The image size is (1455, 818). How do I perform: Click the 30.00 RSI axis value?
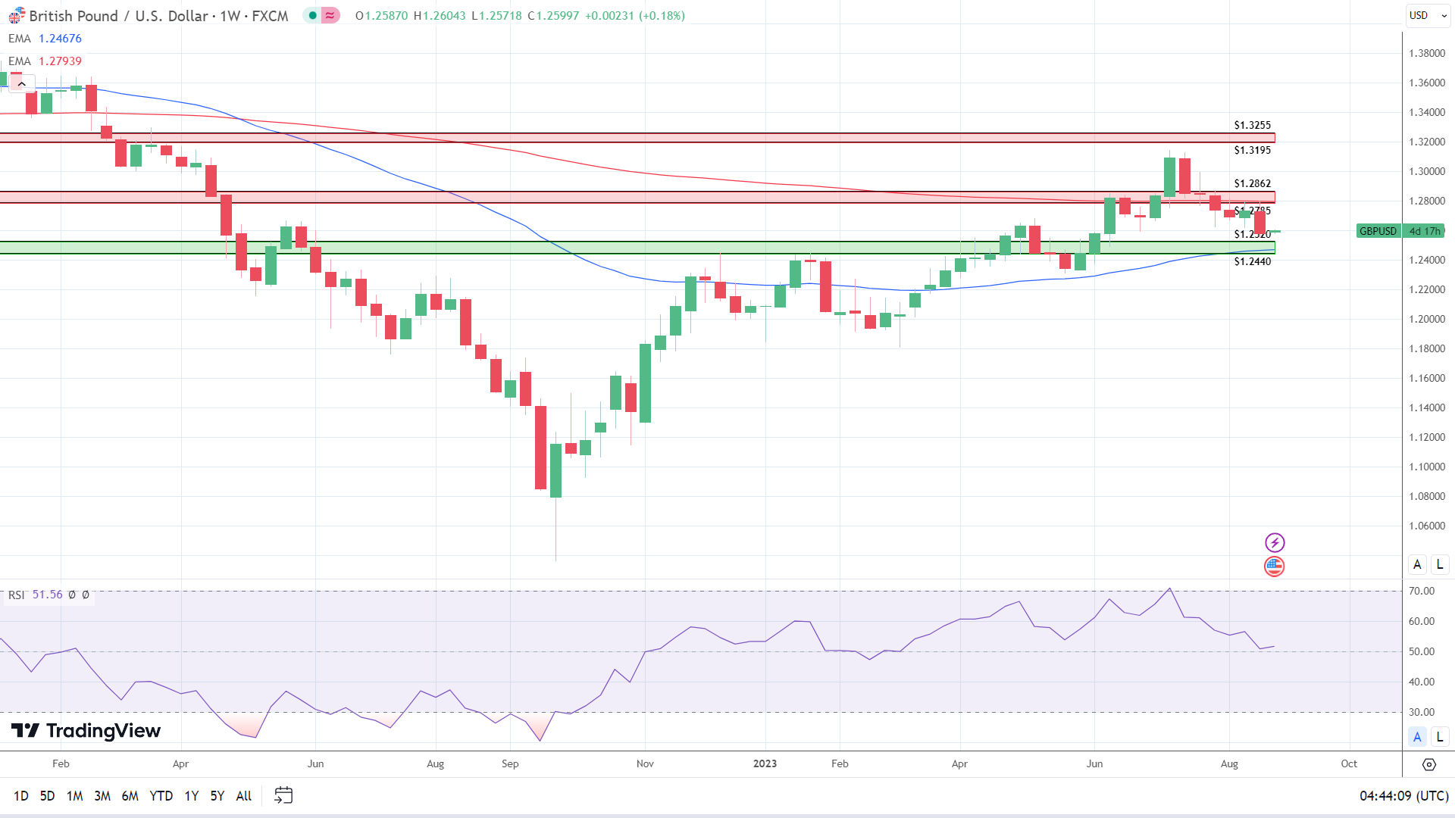tap(1422, 712)
